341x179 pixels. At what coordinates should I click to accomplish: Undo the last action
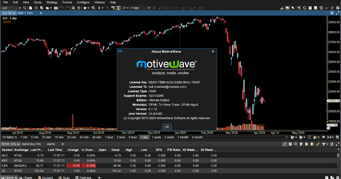click(x=62, y=8)
